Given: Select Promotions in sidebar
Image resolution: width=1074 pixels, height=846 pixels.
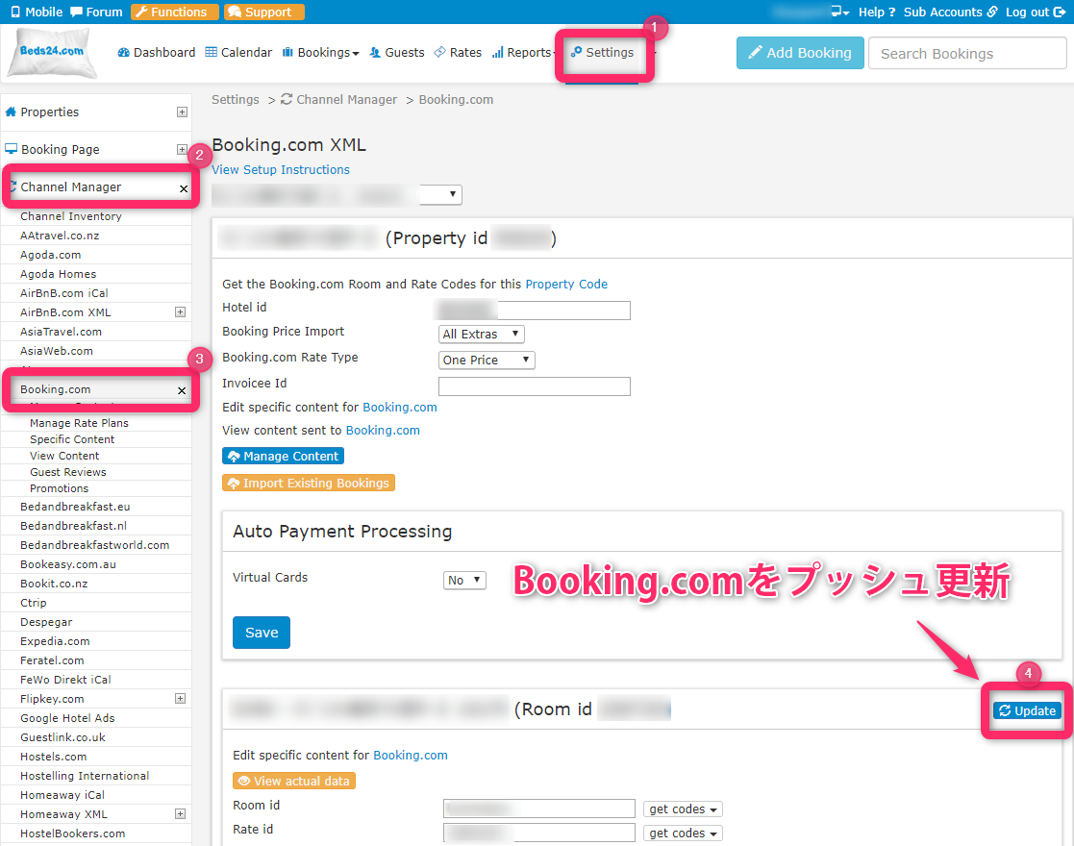Looking at the screenshot, I should tap(60, 488).
